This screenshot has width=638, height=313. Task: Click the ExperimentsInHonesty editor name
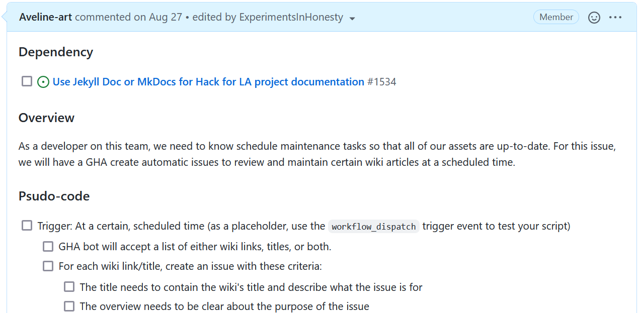click(291, 17)
